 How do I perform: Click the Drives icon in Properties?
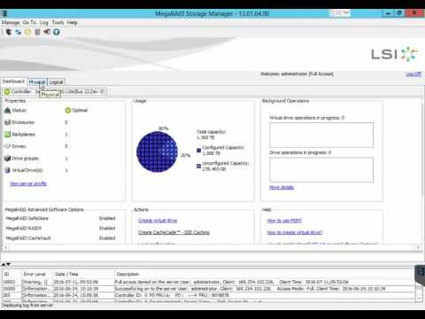click(7, 146)
